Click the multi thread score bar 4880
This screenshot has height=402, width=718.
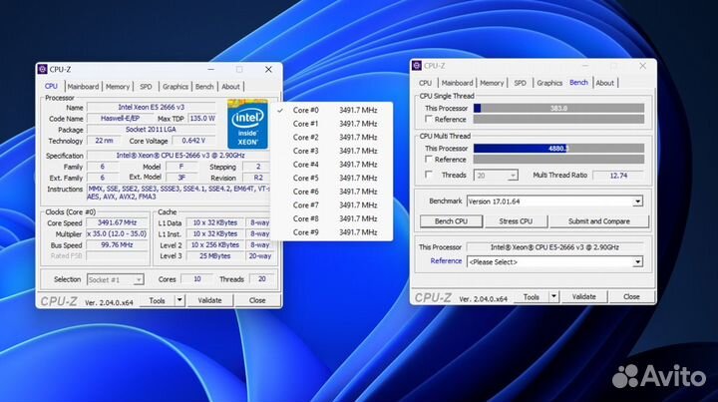558,149
